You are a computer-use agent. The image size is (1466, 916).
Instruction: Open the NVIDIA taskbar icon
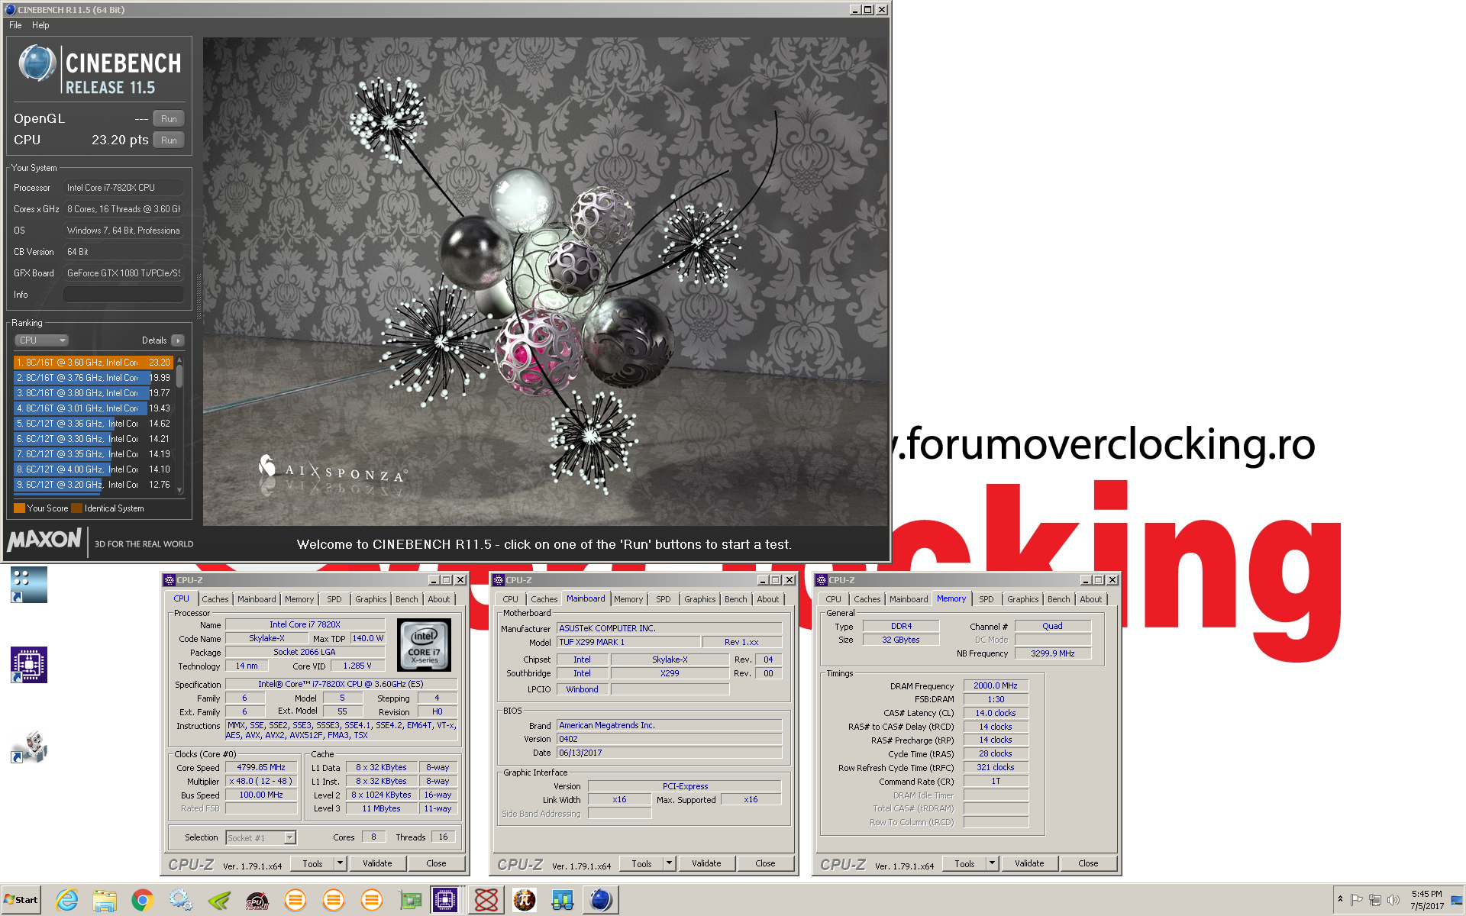(x=218, y=900)
